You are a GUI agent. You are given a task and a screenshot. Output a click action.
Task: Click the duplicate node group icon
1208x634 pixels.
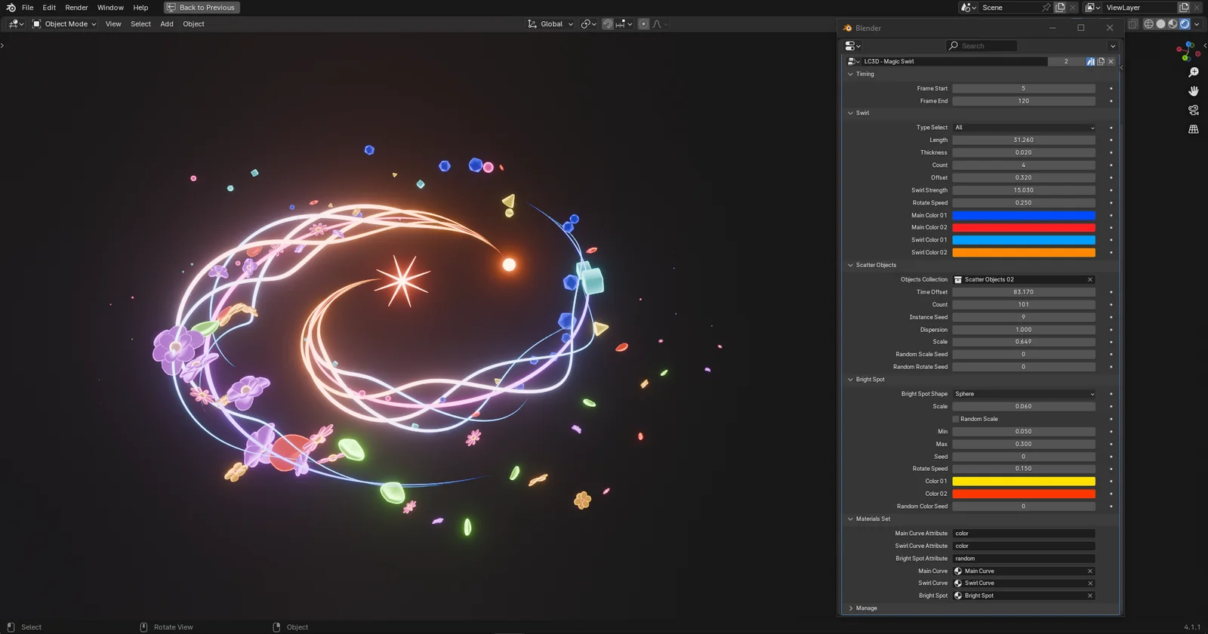point(1101,62)
